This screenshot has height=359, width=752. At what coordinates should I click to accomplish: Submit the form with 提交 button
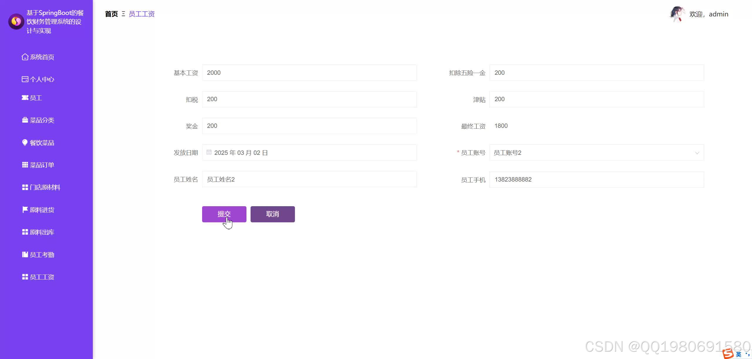coord(224,214)
